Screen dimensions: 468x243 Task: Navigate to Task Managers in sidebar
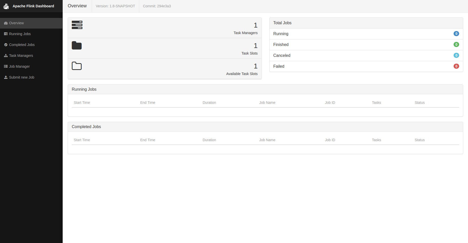31,56
